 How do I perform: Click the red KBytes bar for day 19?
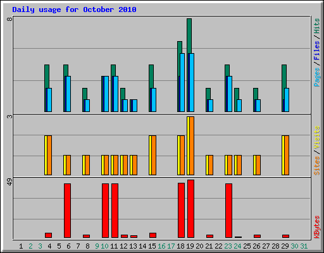click(191, 209)
